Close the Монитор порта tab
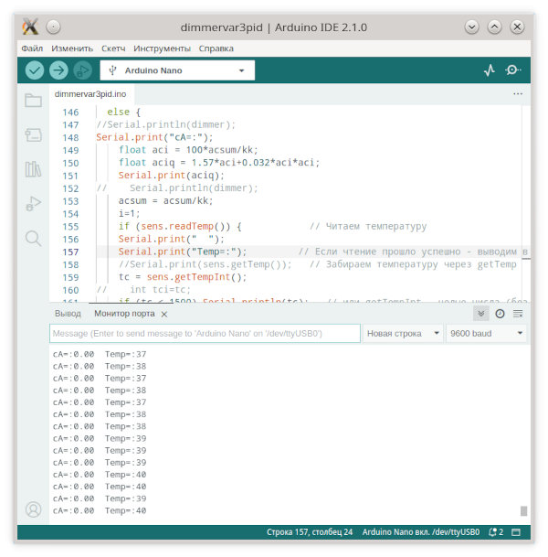548x557 pixels. coord(164,314)
